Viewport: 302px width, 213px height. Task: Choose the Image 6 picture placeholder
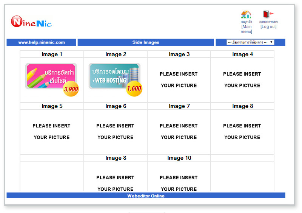[x=115, y=132]
